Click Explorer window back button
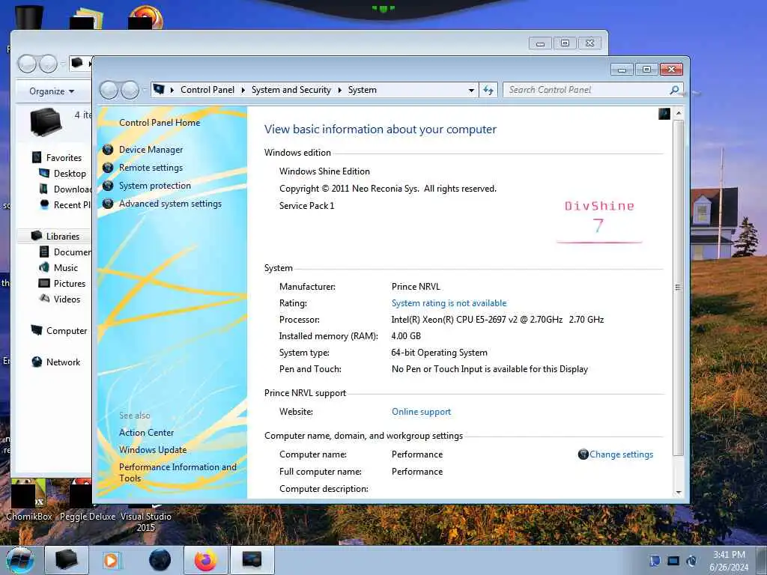The width and height of the screenshot is (767, 575). click(27, 64)
